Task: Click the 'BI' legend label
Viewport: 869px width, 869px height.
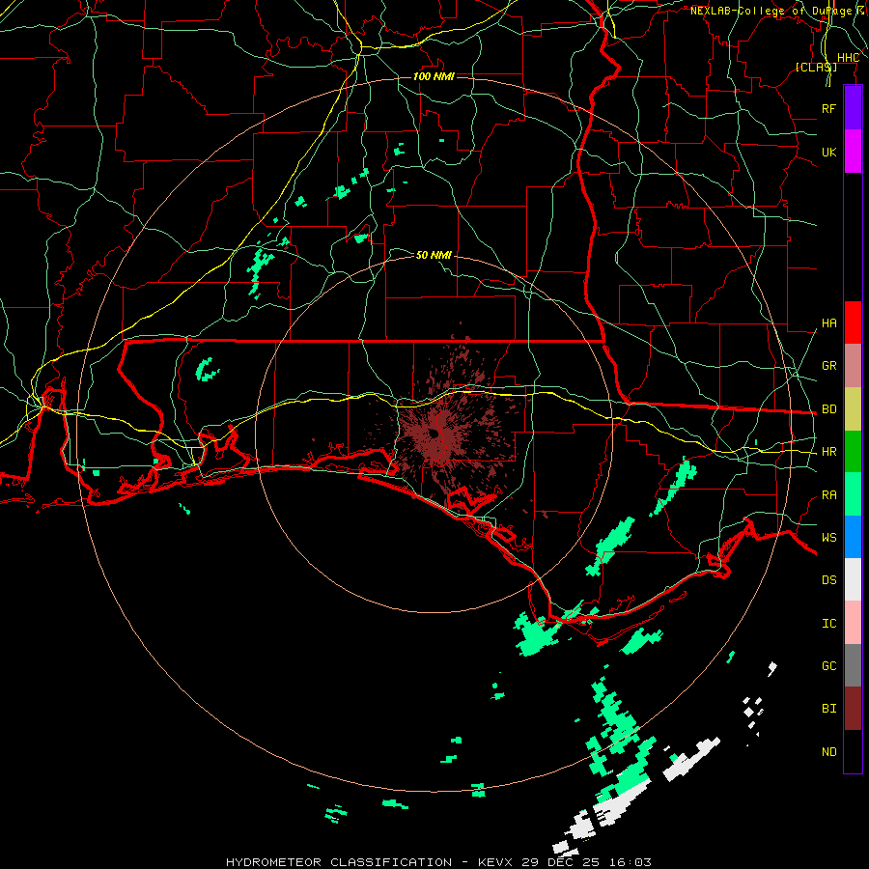Action: [828, 709]
